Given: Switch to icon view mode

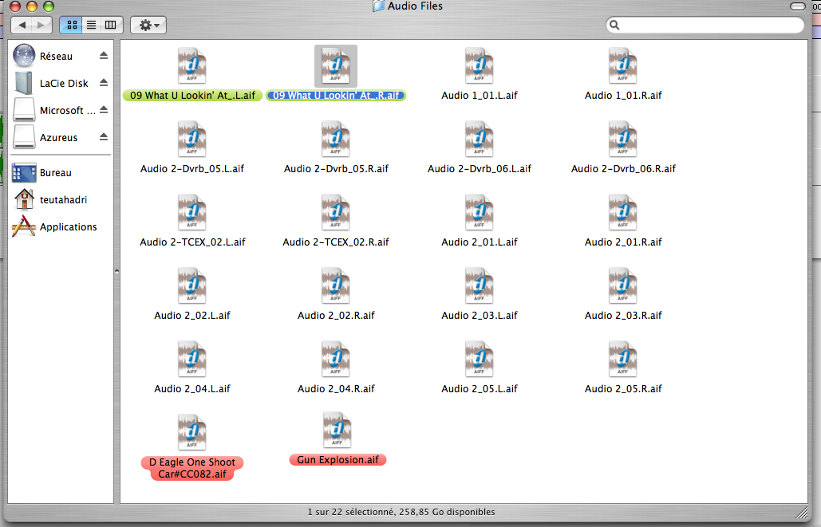Looking at the screenshot, I should (72, 25).
